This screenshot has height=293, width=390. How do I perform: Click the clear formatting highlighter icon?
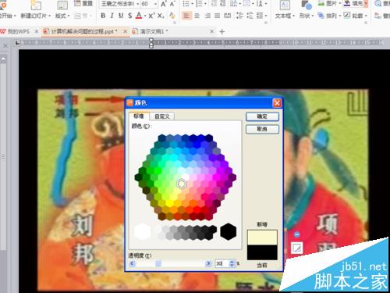(172, 16)
